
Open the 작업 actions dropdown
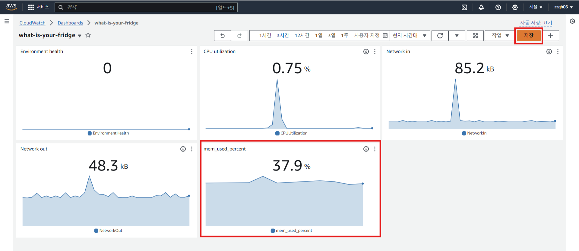[x=500, y=35]
